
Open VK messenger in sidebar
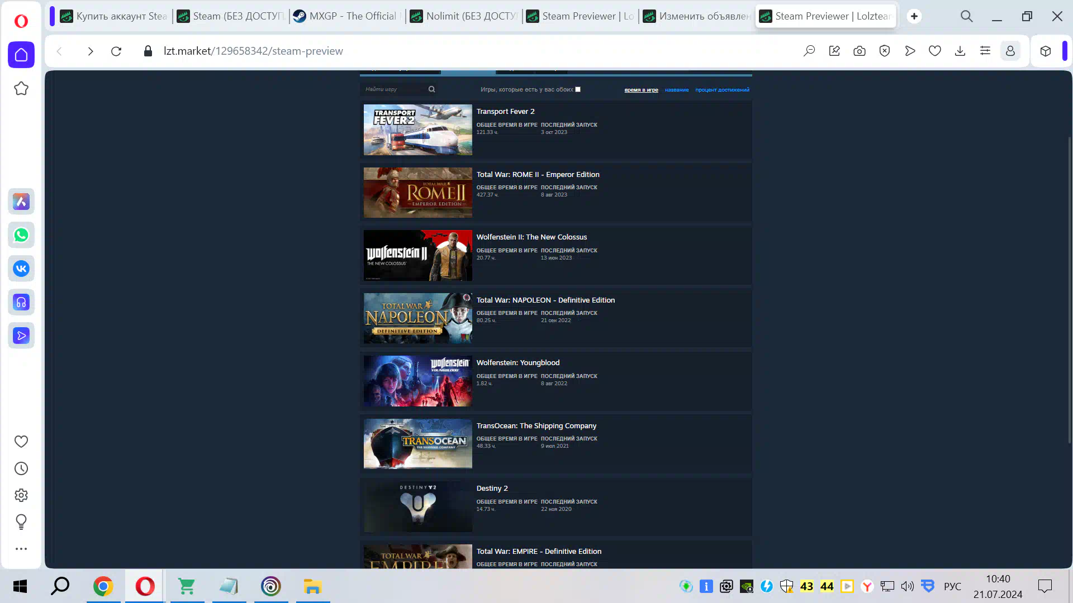[21, 269]
